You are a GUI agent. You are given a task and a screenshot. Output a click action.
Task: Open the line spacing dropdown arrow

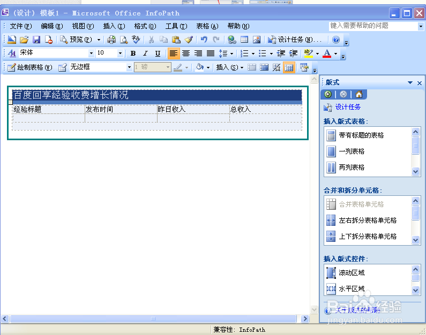[231, 54]
